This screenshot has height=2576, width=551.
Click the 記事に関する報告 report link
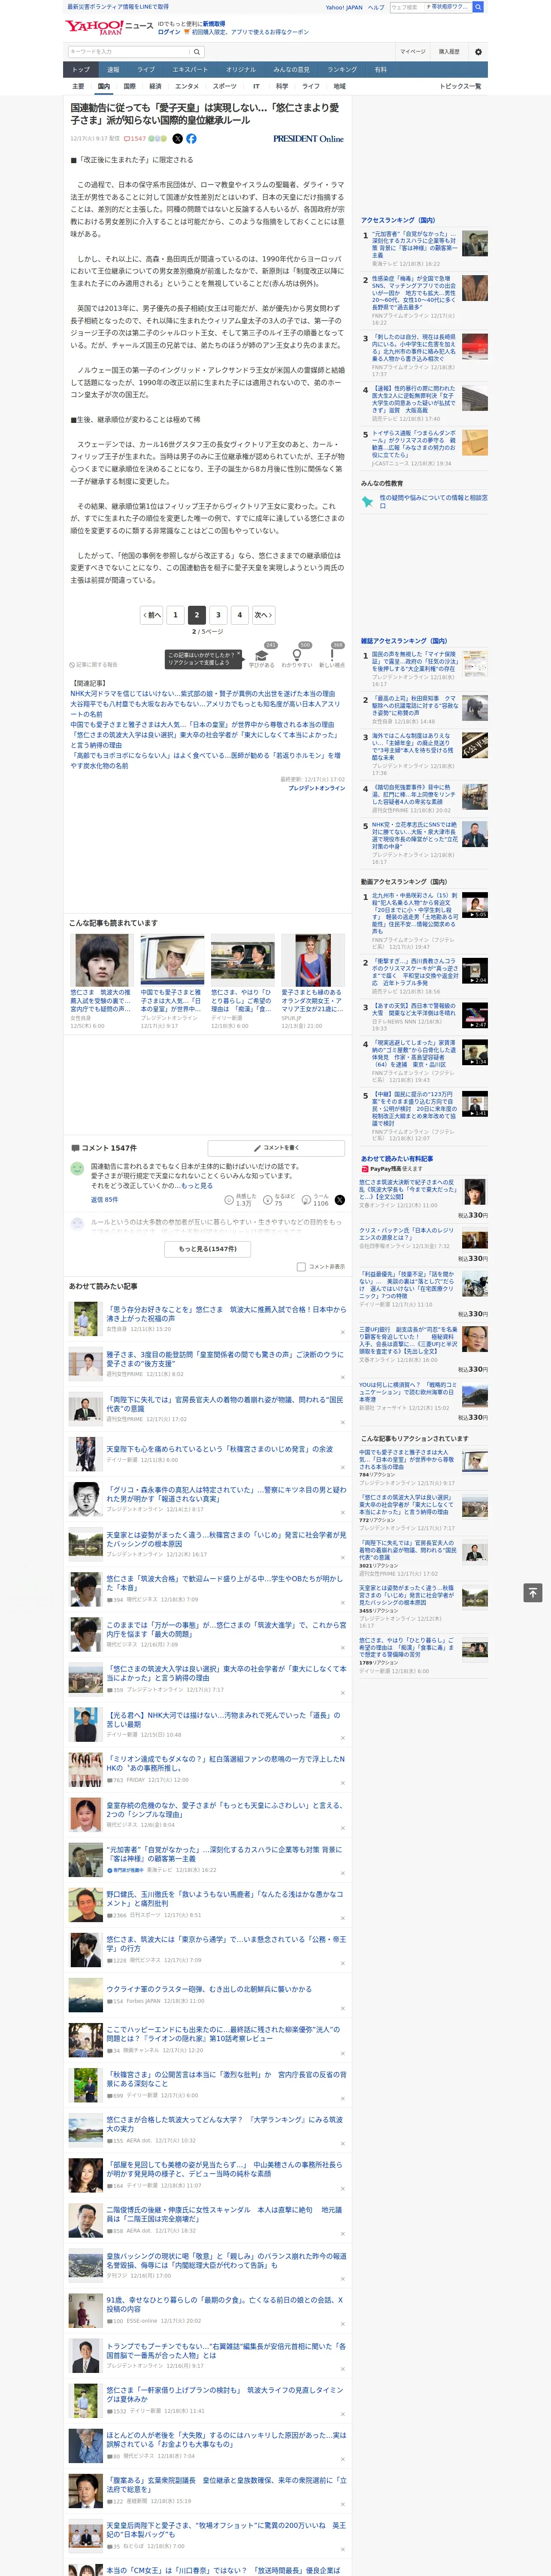(x=95, y=664)
